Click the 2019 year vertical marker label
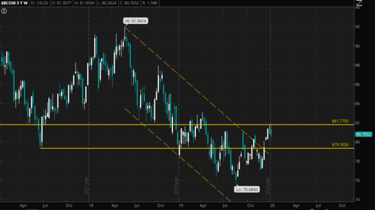 click(x=268, y=185)
